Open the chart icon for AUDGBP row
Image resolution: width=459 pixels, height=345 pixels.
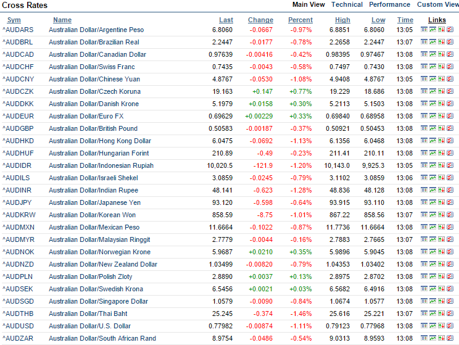tap(433, 128)
